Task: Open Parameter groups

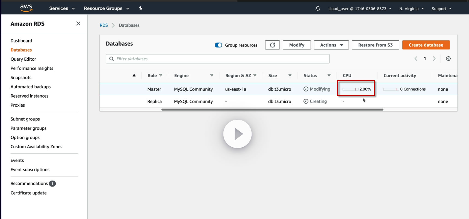Action: [28, 128]
